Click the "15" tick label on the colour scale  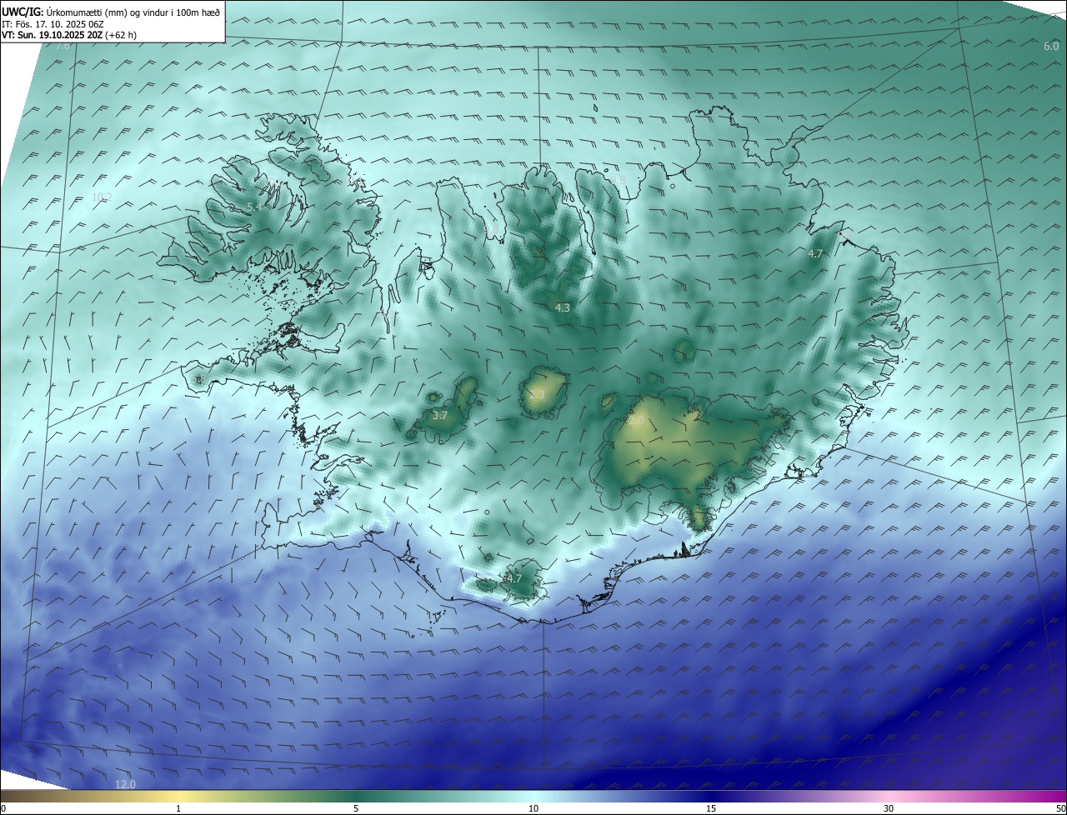tap(711, 808)
